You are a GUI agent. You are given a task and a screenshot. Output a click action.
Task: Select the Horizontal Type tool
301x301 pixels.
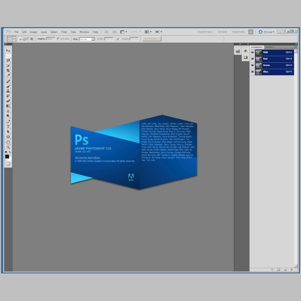(x=8, y=126)
